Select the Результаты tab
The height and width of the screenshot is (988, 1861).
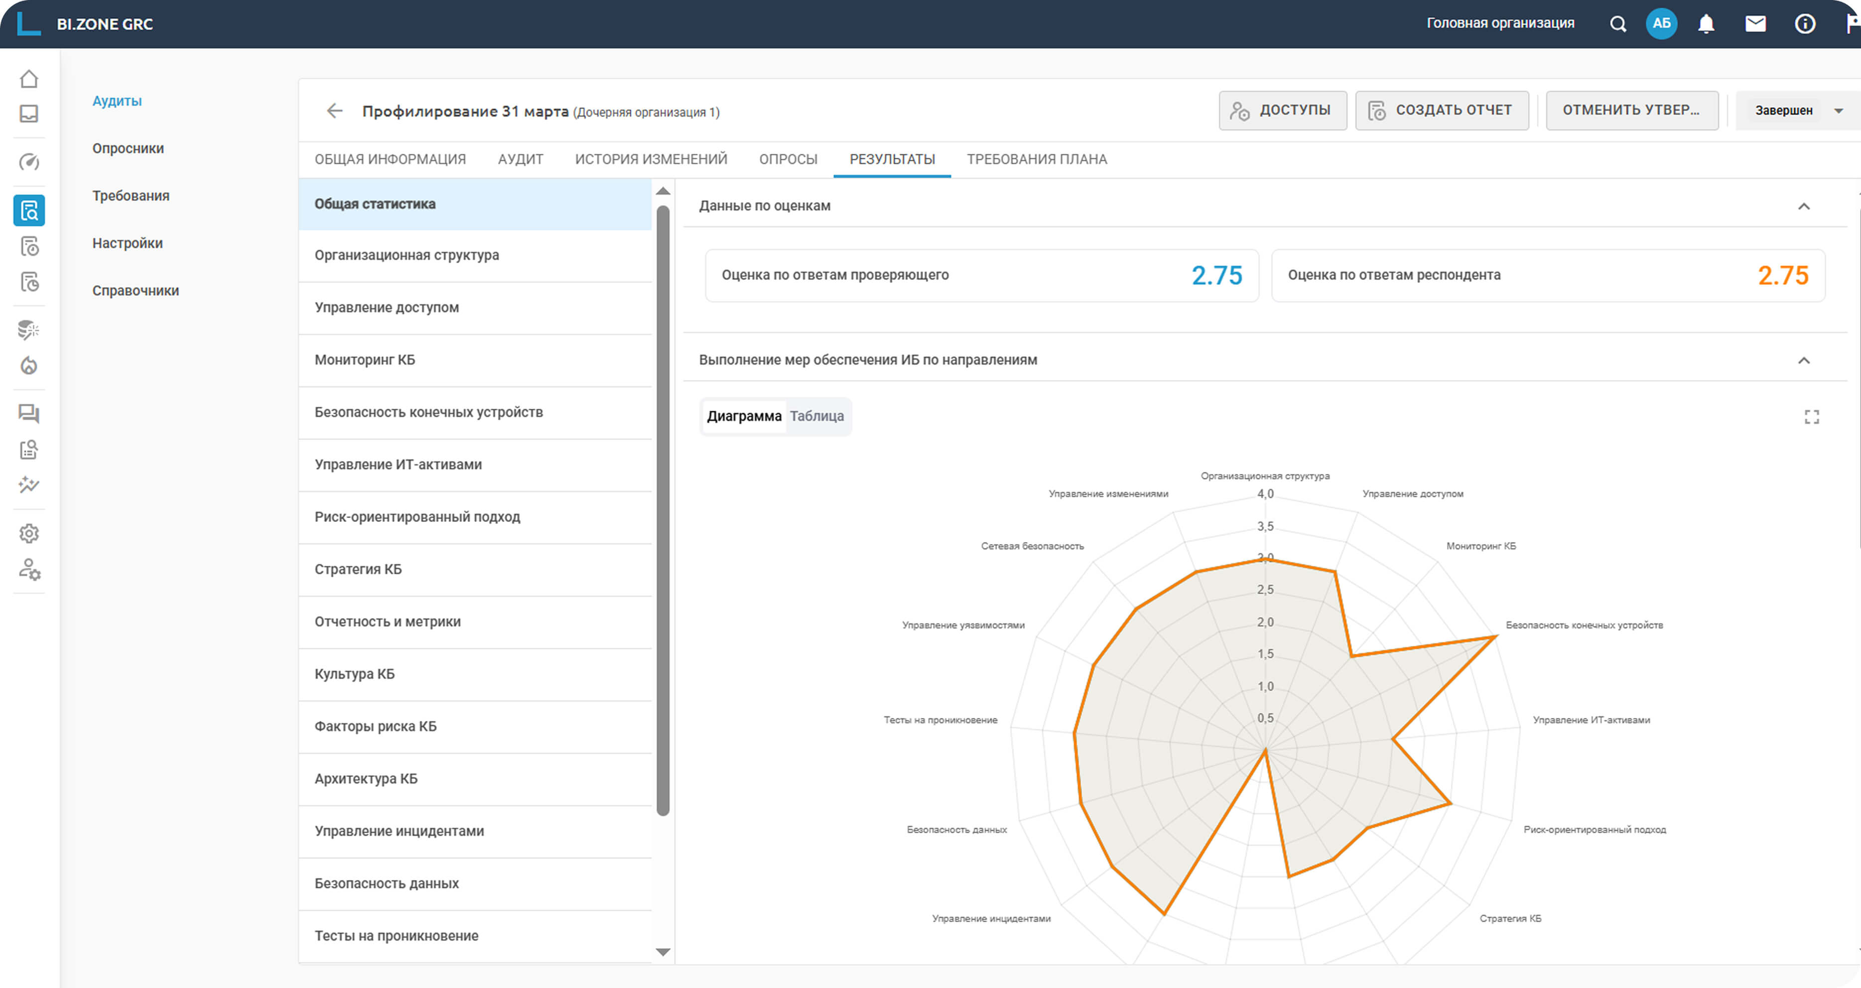click(892, 159)
